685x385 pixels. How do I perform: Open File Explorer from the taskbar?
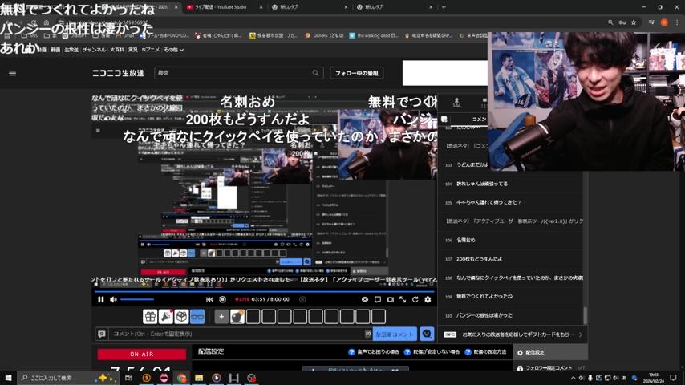(x=199, y=378)
